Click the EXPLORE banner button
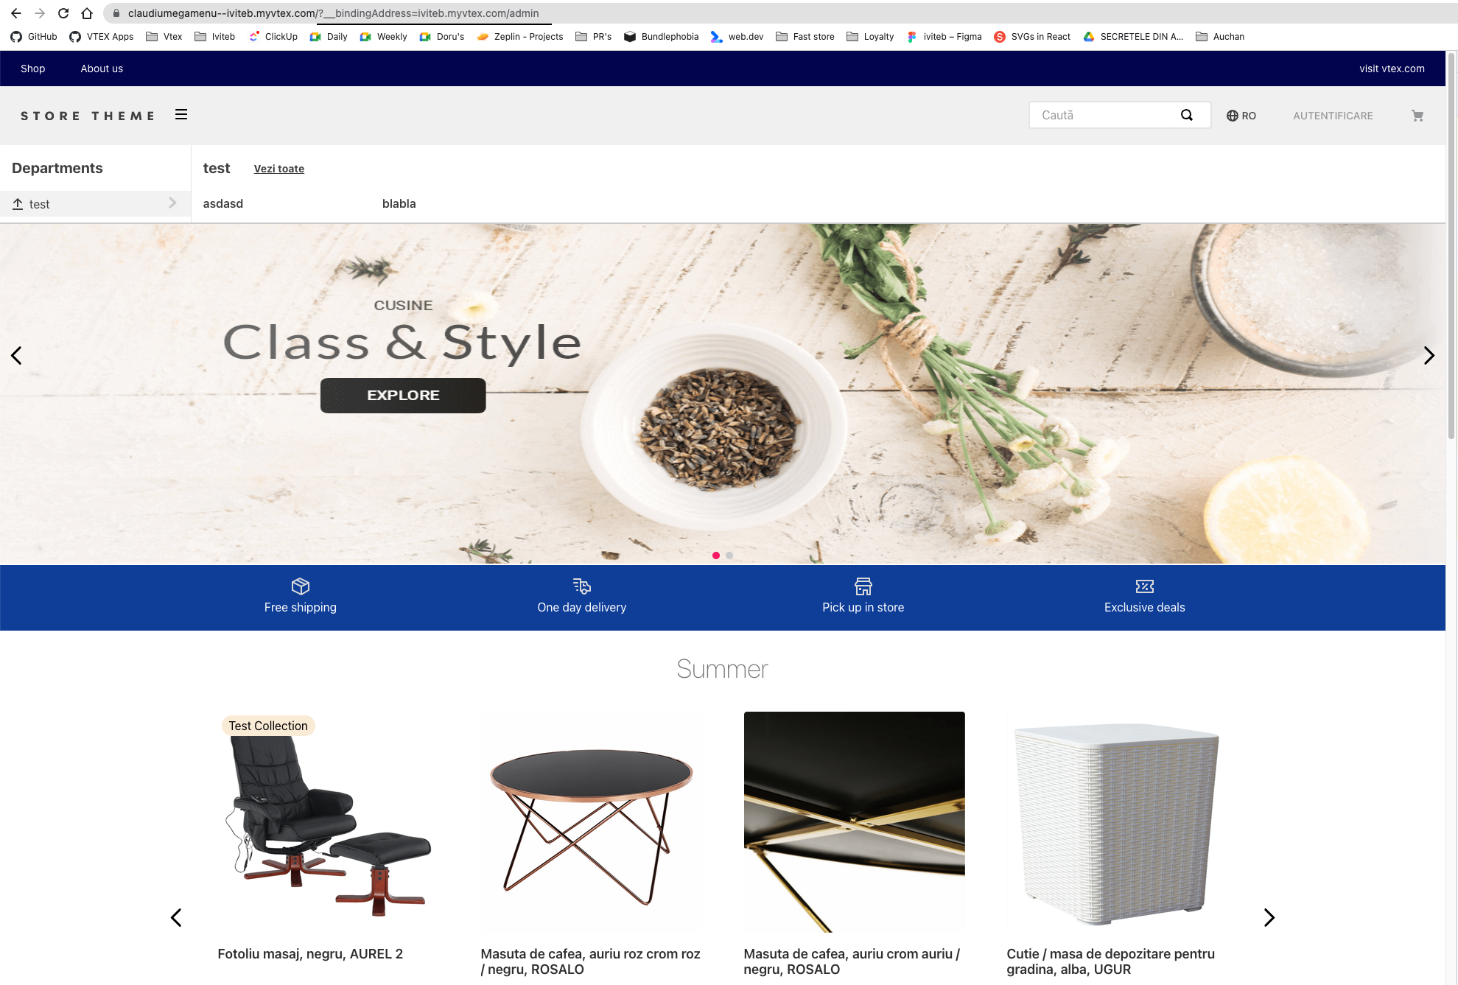 coord(403,396)
